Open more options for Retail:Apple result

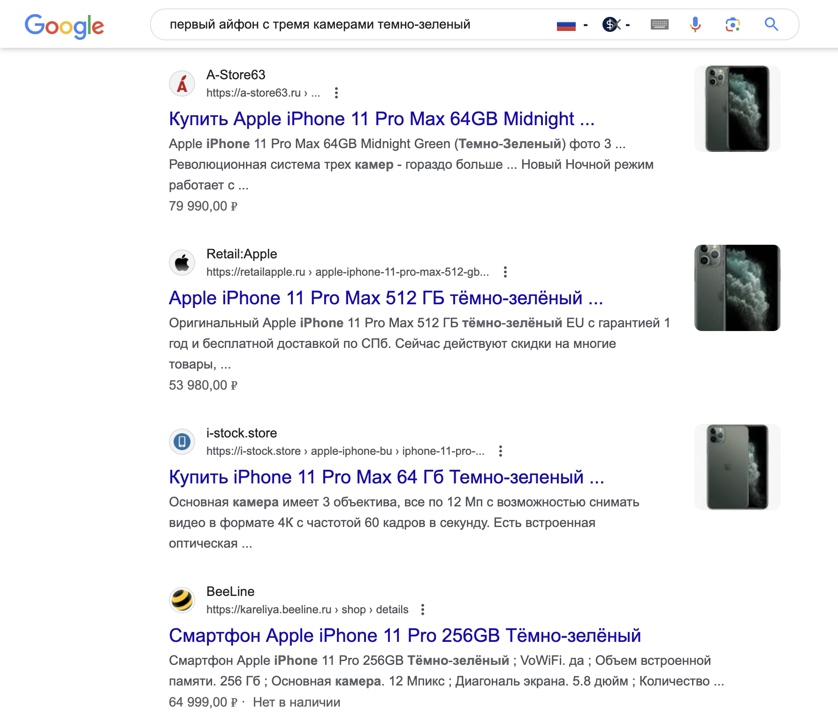click(505, 272)
